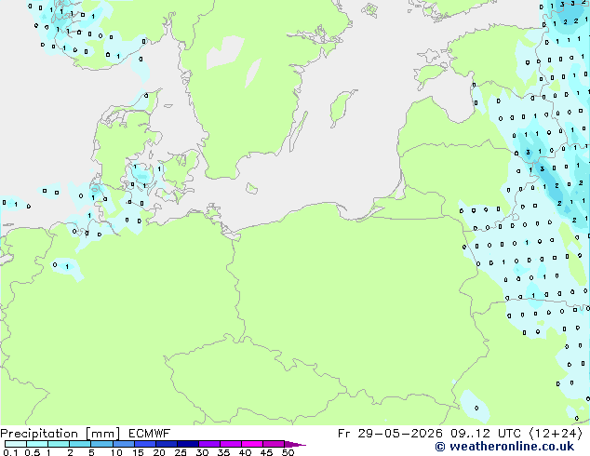This screenshot has height=456, width=590.
Task: Click the "09..12 UTC" time label
Action: coord(486,434)
